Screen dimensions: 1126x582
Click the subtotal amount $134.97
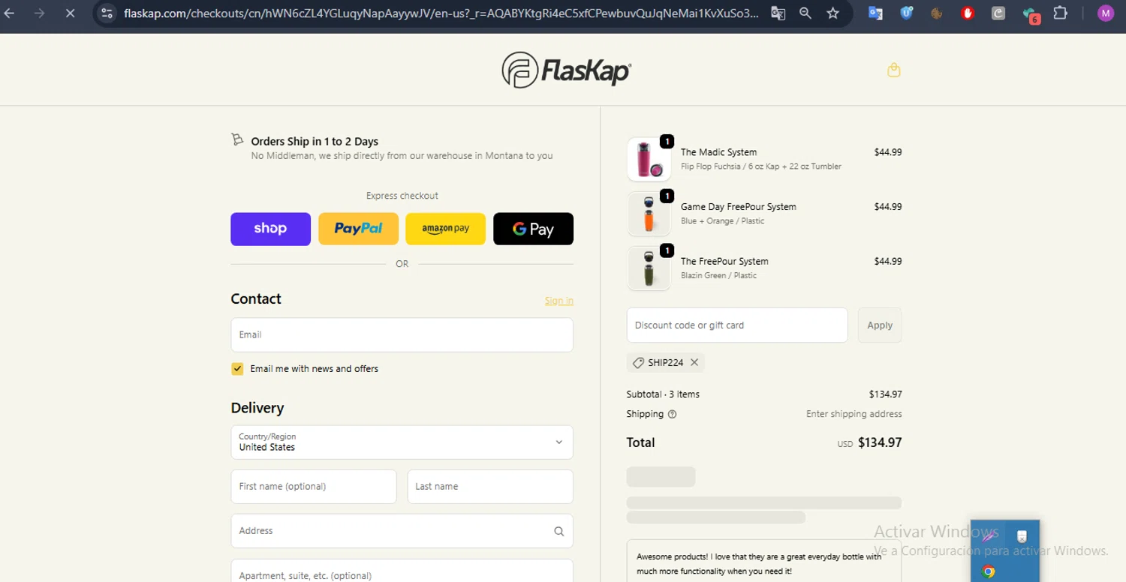click(x=885, y=394)
